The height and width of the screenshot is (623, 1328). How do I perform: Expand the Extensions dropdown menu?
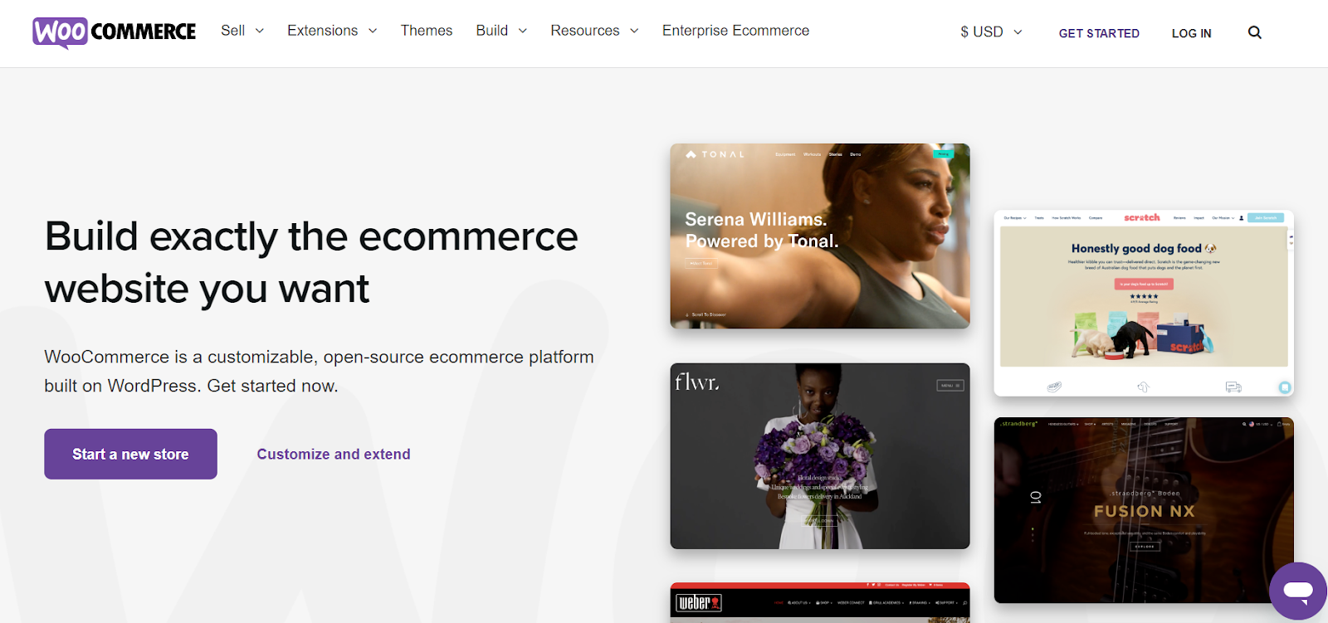tap(332, 31)
